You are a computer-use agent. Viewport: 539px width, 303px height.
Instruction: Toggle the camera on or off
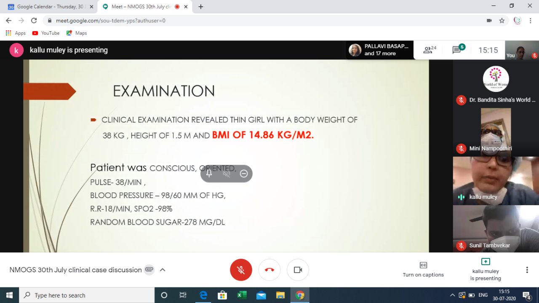click(298, 270)
